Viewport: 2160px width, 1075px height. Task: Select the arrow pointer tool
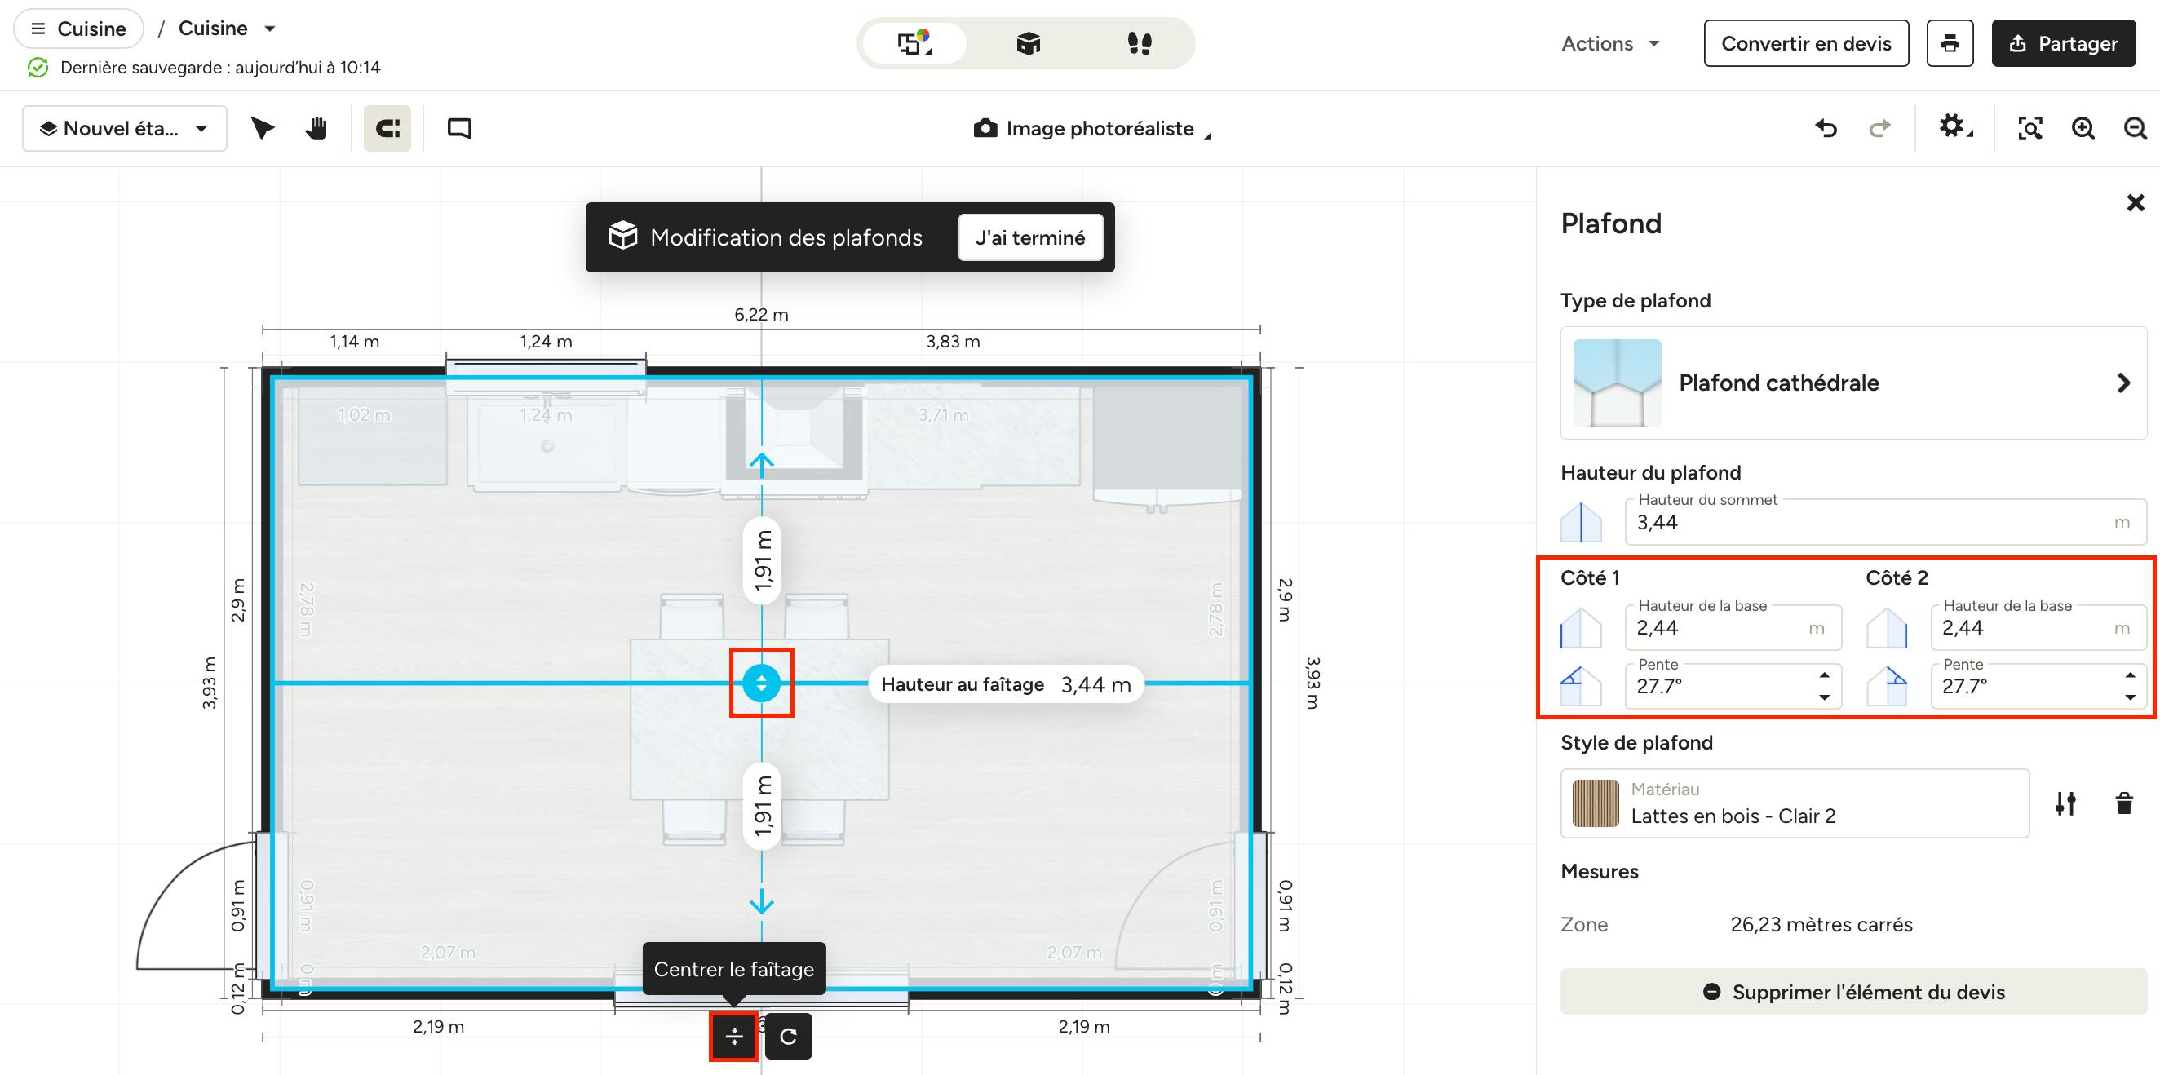(x=263, y=128)
